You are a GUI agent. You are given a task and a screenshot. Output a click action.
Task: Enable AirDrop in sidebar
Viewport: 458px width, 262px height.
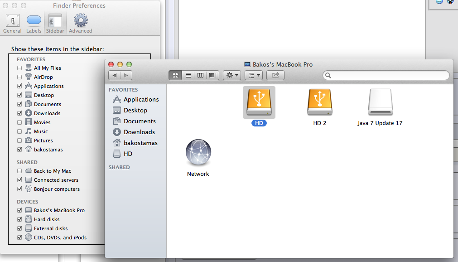pos(19,77)
